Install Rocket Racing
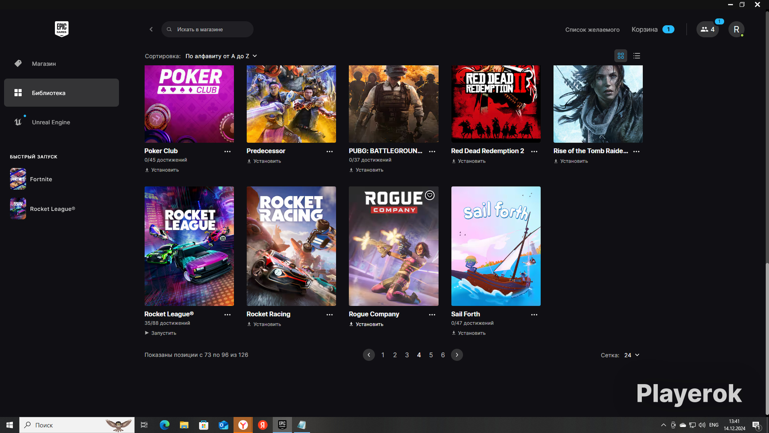The height and width of the screenshot is (433, 769). point(264,324)
